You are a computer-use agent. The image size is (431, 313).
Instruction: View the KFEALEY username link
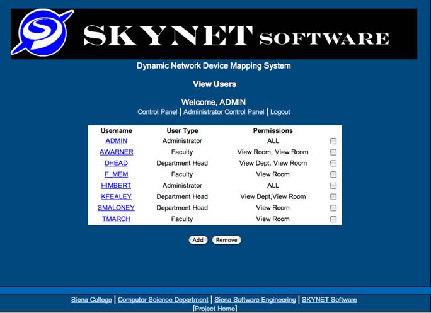116,196
